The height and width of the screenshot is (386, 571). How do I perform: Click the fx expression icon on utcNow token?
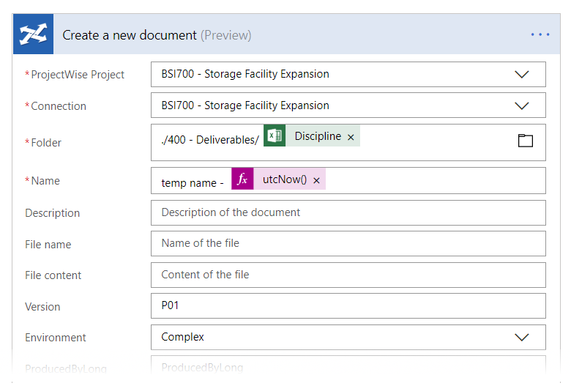pyautogui.click(x=242, y=179)
